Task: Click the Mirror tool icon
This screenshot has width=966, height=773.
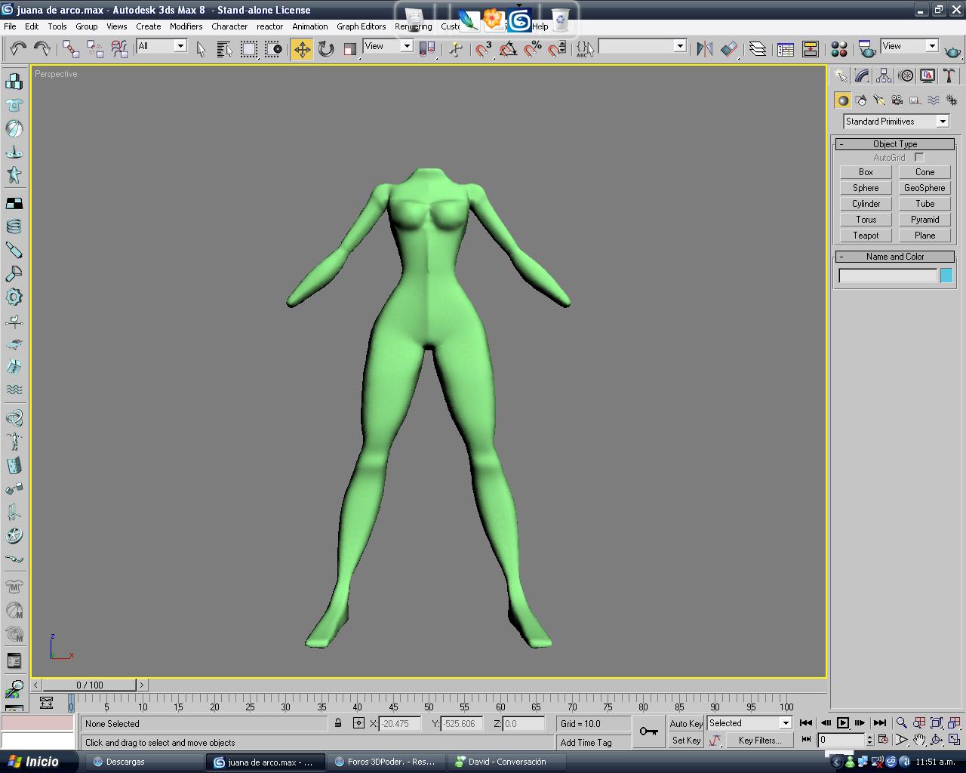Action: click(705, 49)
